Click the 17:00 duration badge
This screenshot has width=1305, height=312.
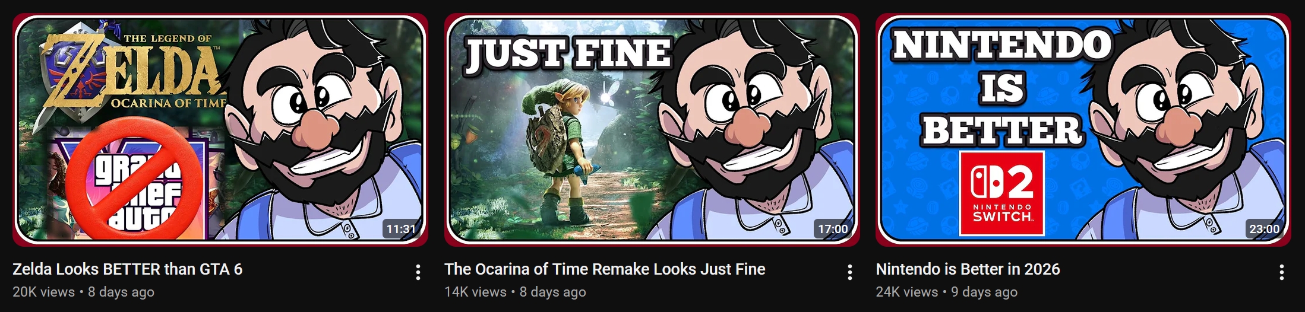(833, 229)
